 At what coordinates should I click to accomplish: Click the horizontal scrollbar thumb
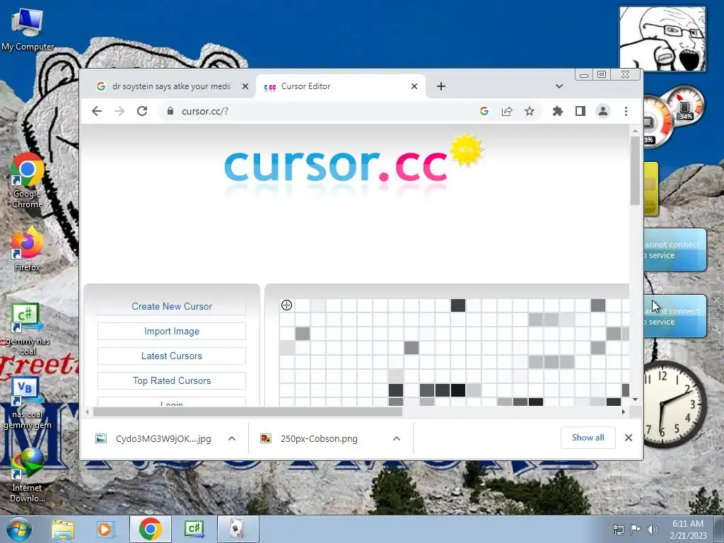click(x=247, y=411)
